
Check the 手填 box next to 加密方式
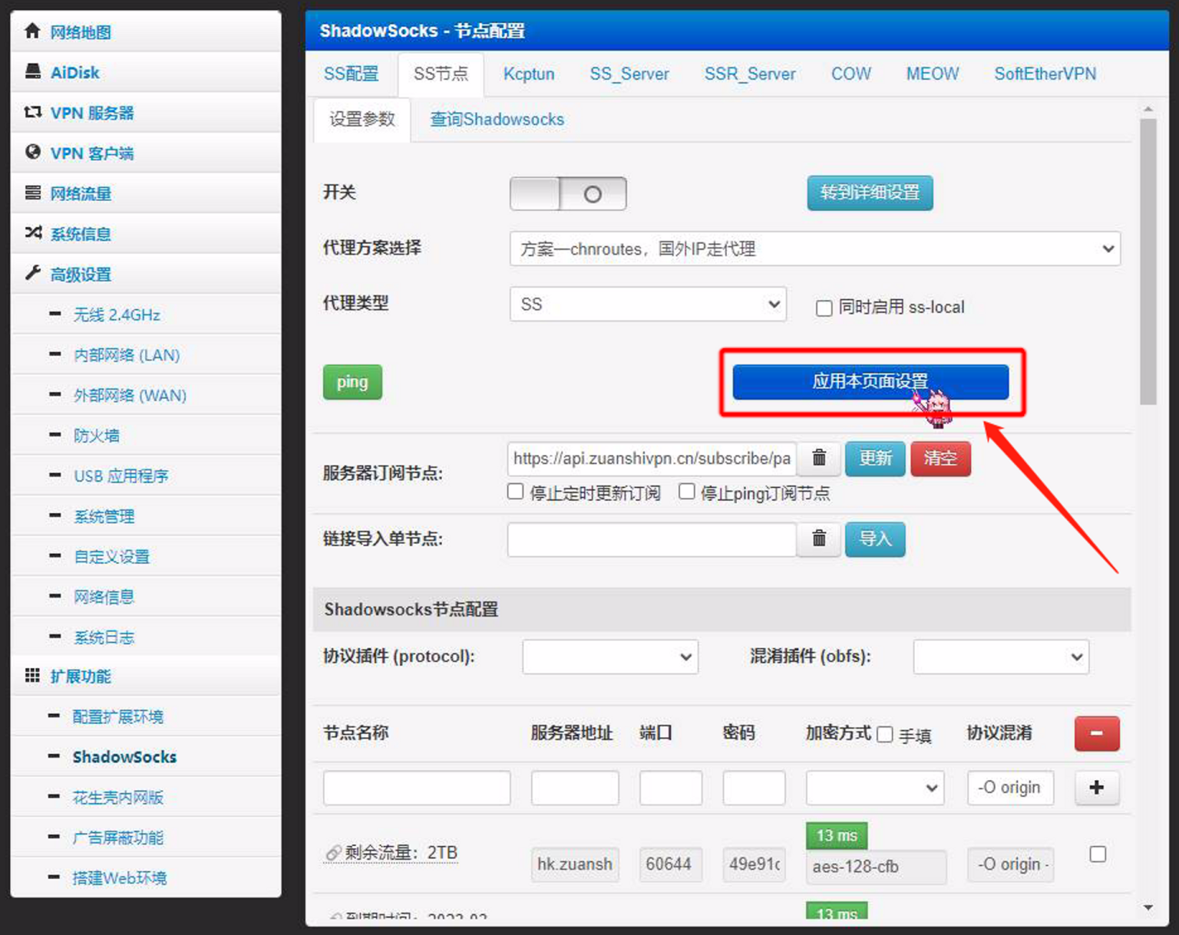[x=885, y=734]
